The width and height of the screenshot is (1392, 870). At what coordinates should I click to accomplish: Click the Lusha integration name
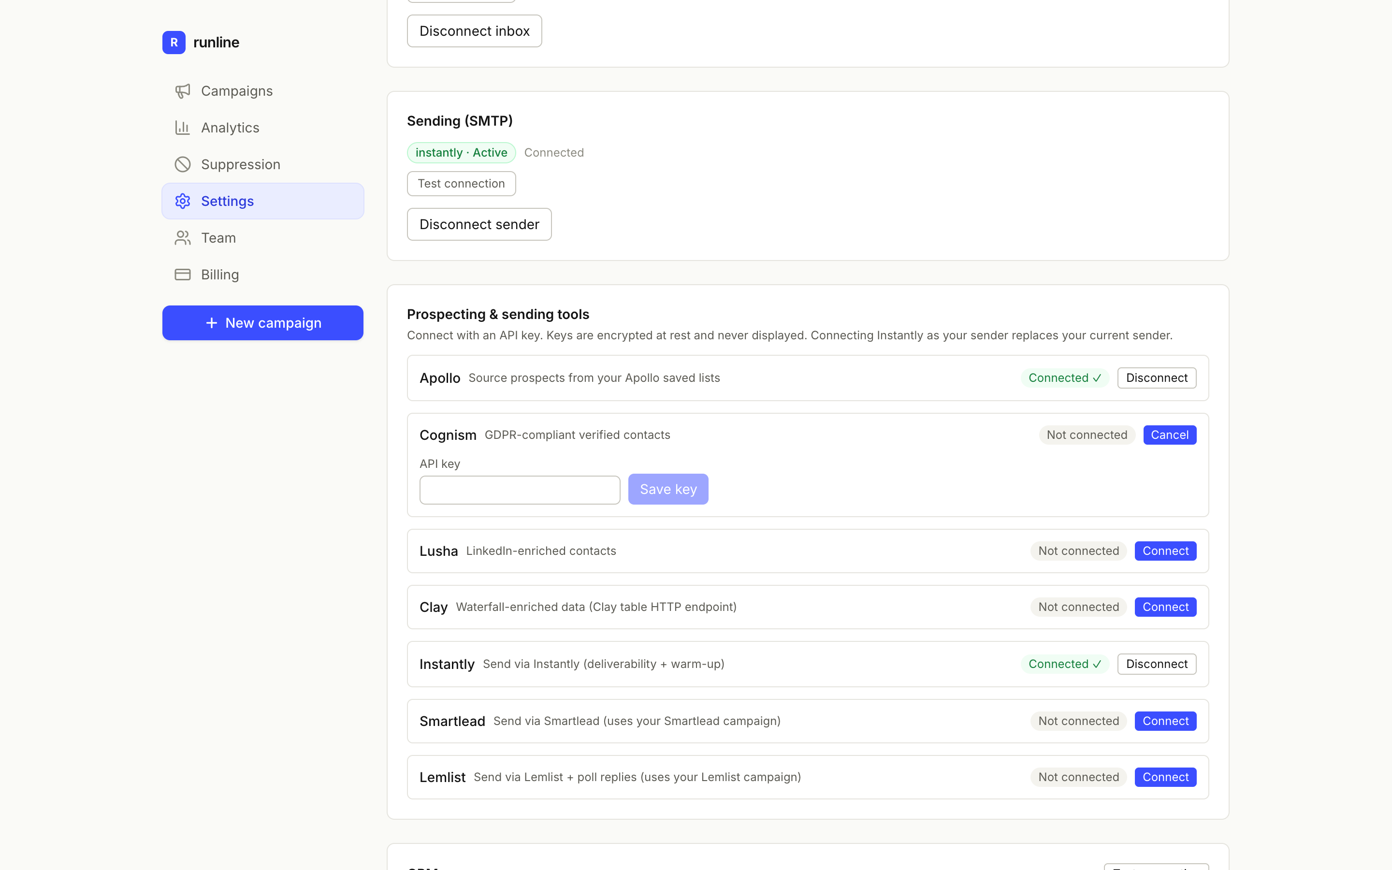(439, 551)
